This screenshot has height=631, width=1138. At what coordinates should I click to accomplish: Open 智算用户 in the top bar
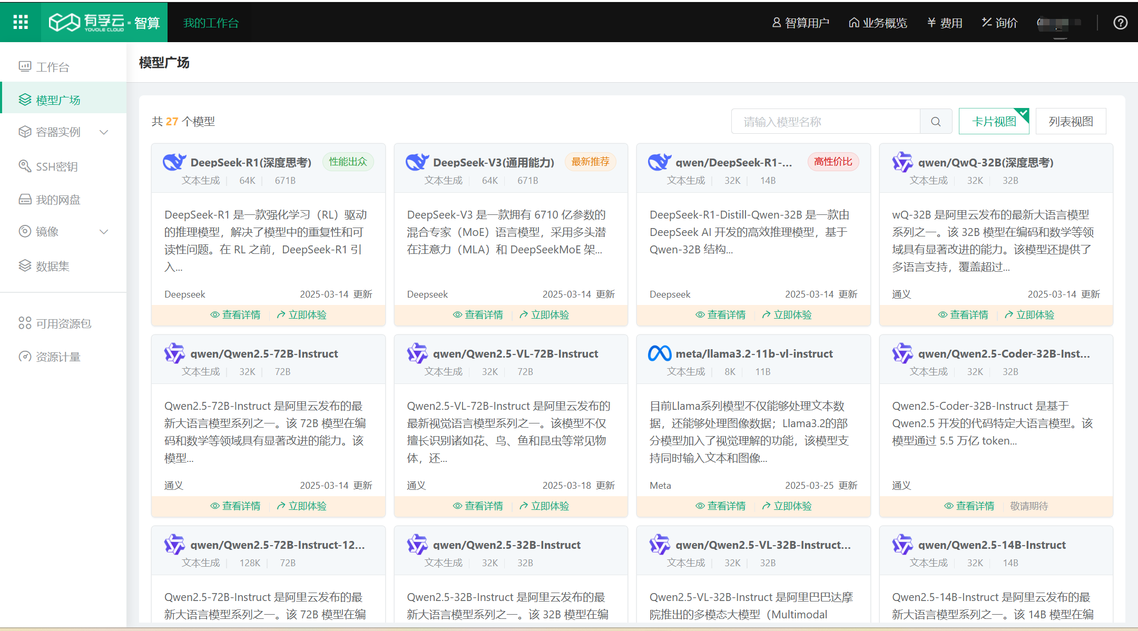click(800, 23)
